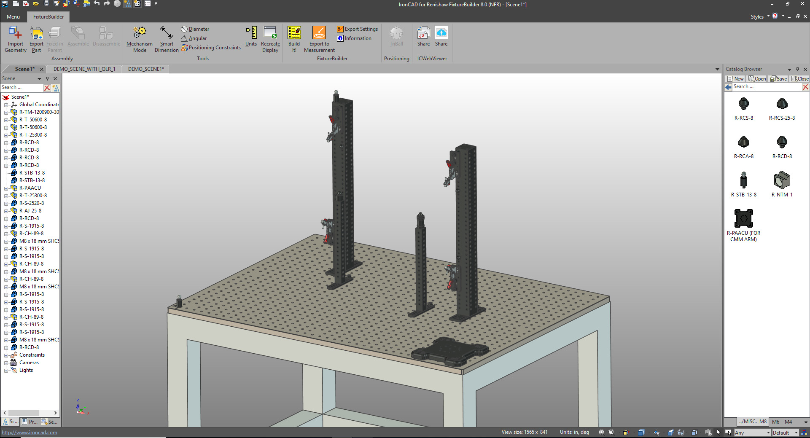The height and width of the screenshot is (438, 810).
Task: Select the FixtureBuilder ribbon tab
Action: tap(48, 17)
